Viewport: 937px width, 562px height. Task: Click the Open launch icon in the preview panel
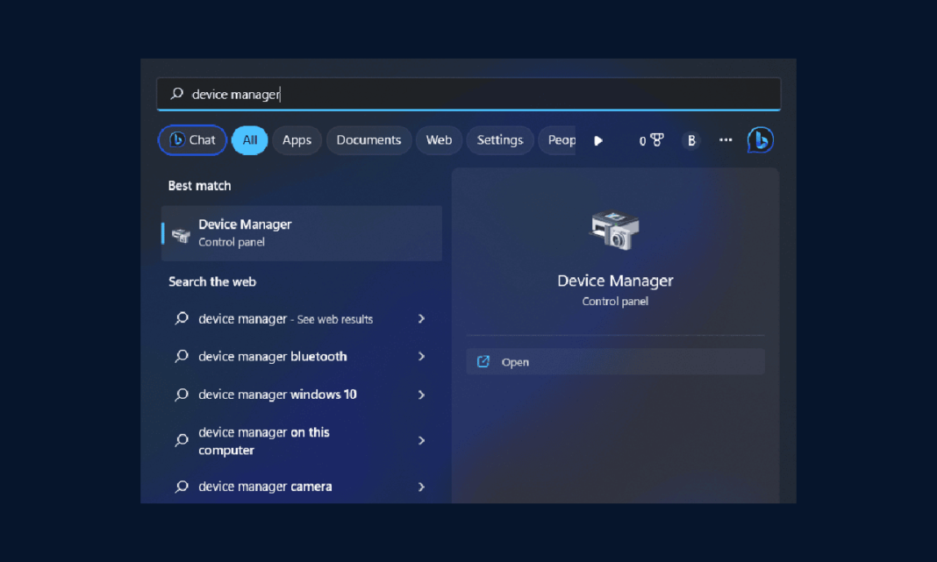point(483,361)
